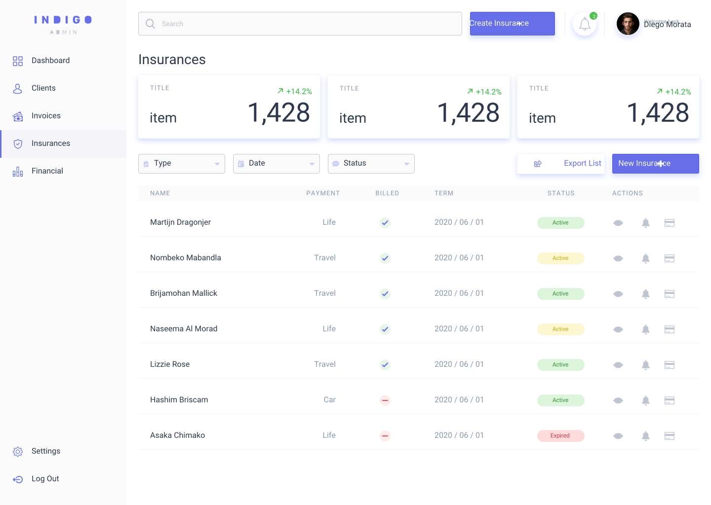This screenshot has width=711, height=505.
Task: Click card payment icon for Martijn Dragonjer
Action: click(x=670, y=223)
